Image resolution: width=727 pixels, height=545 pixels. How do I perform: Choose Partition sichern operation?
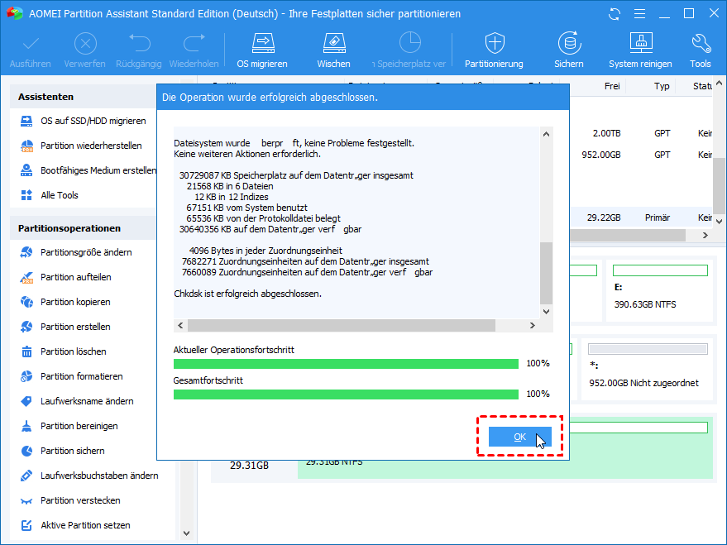[x=63, y=451]
